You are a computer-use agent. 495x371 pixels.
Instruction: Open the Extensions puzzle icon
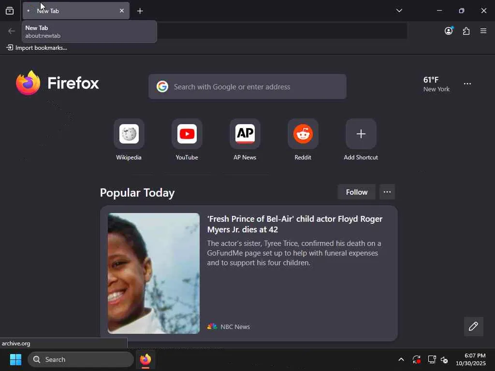[x=466, y=31]
